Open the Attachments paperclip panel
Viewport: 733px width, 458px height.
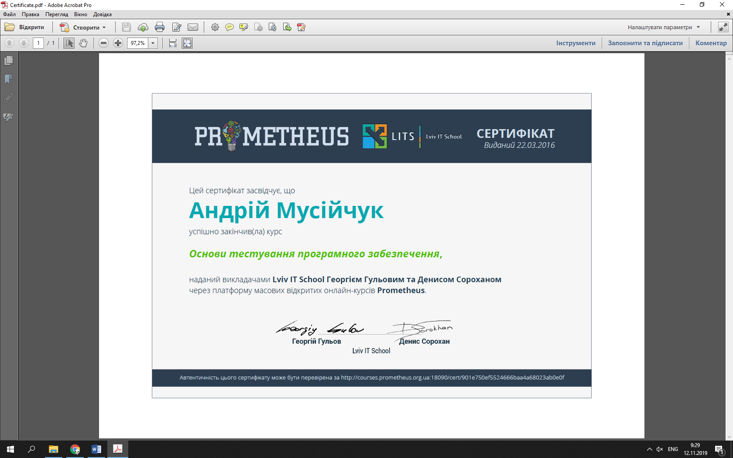pyautogui.click(x=8, y=98)
